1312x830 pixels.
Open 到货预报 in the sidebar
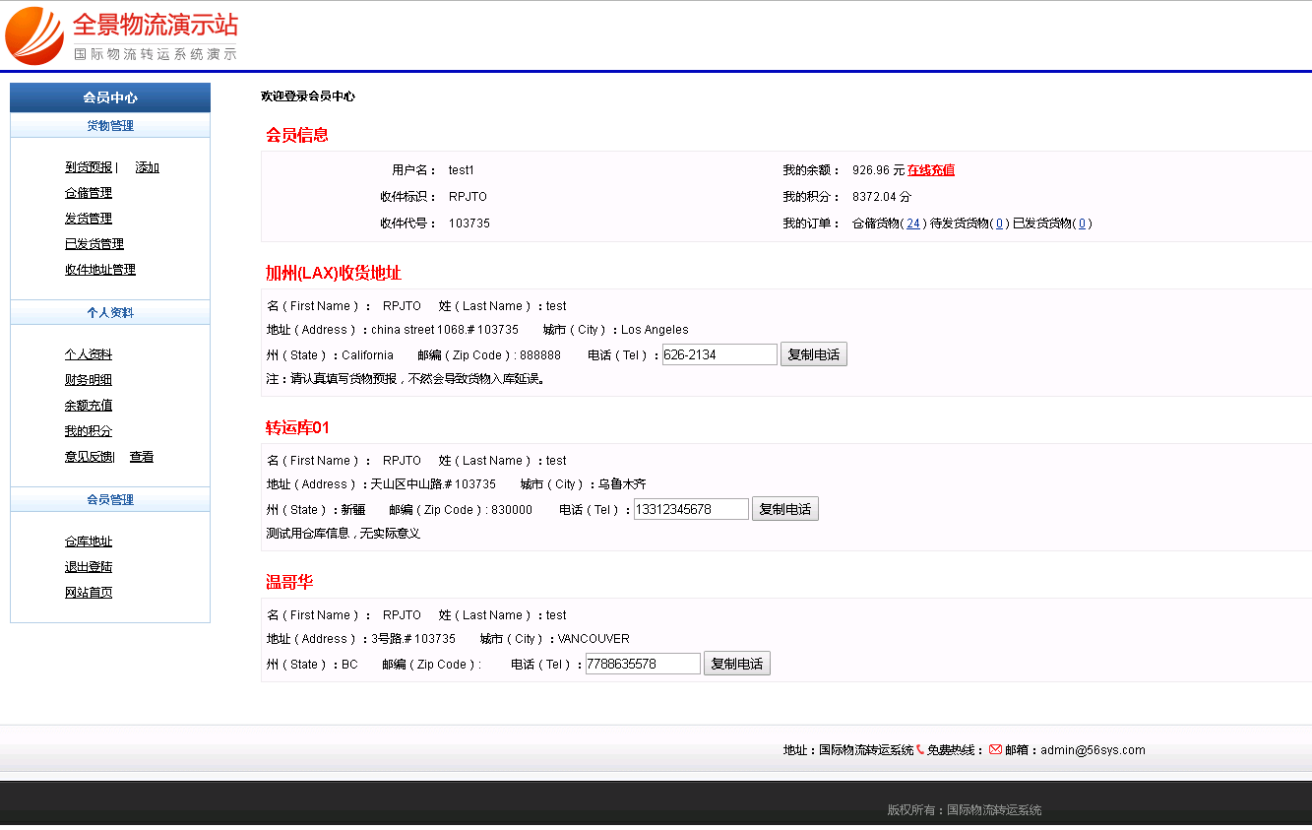coord(89,166)
